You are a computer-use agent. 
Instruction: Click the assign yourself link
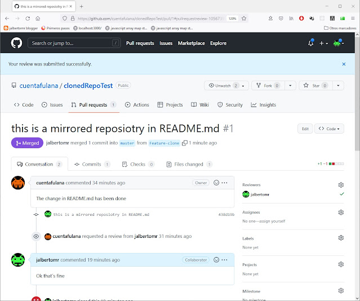(x=272, y=221)
